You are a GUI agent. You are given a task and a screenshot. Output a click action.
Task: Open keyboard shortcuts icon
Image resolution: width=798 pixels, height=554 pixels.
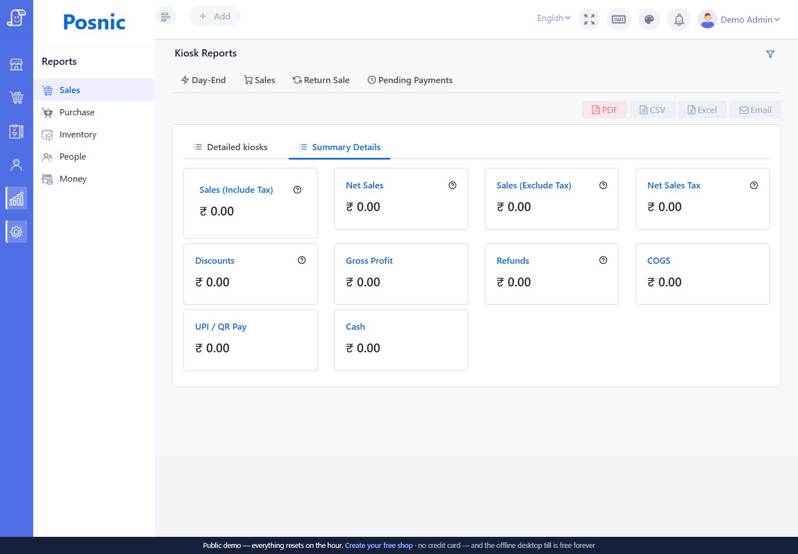(x=618, y=20)
